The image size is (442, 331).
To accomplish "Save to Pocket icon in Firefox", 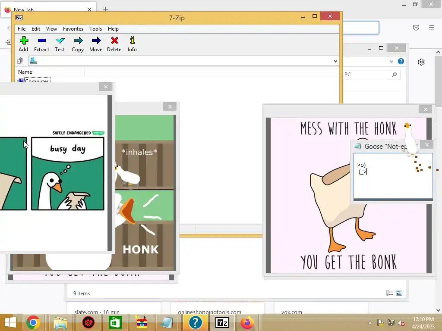I will coord(416,28).
